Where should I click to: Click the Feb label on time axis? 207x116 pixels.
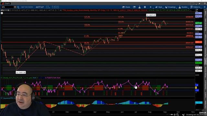(67, 112)
